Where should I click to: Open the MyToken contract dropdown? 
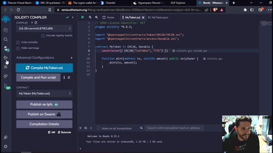(44, 93)
